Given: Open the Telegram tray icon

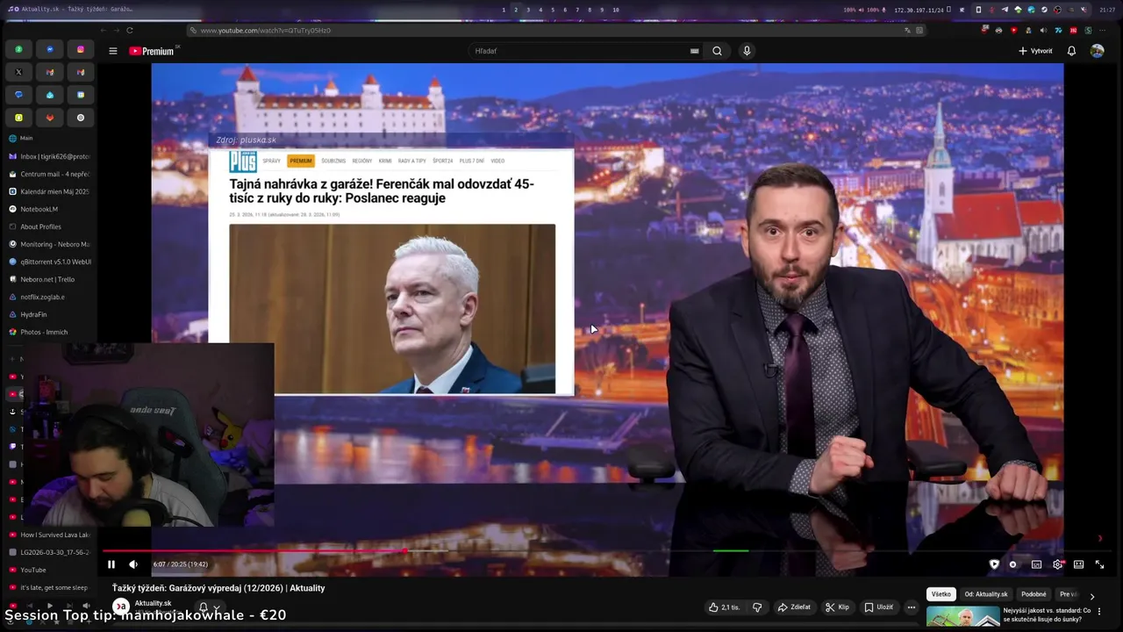Looking at the screenshot, I should pyautogui.click(x=1005, y=10).
